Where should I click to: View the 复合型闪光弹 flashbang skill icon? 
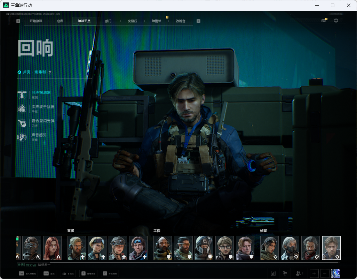point(22,123)
